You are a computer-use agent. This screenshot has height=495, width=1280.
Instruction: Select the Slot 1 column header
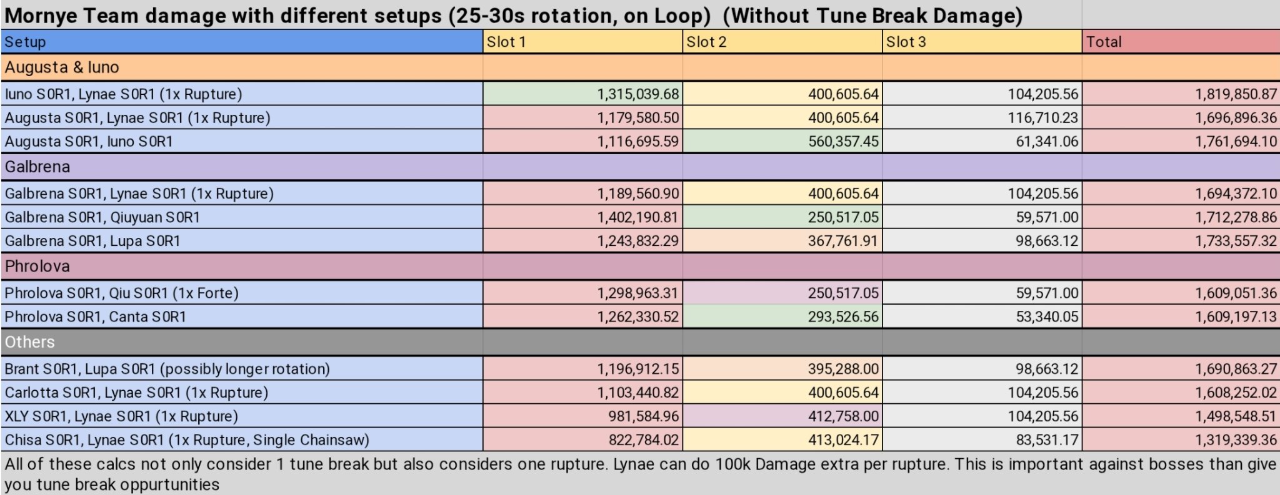[582, 42]
